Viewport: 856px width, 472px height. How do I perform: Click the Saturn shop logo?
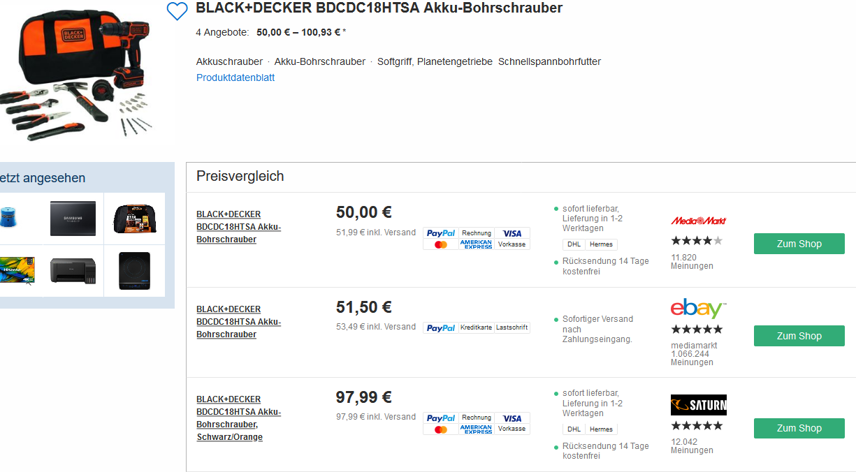point(698,405)
